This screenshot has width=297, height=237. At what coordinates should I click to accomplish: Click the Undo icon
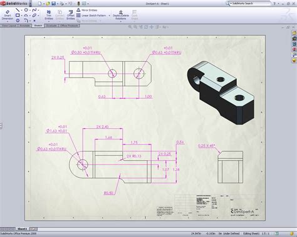[x=70, y=4]
